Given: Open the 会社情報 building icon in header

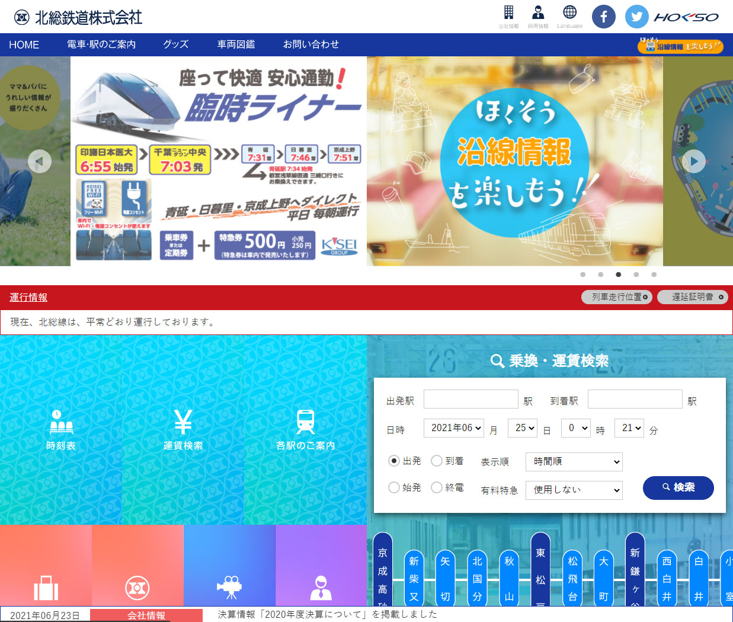Looking at the screenshot, I should pos(508,17).
